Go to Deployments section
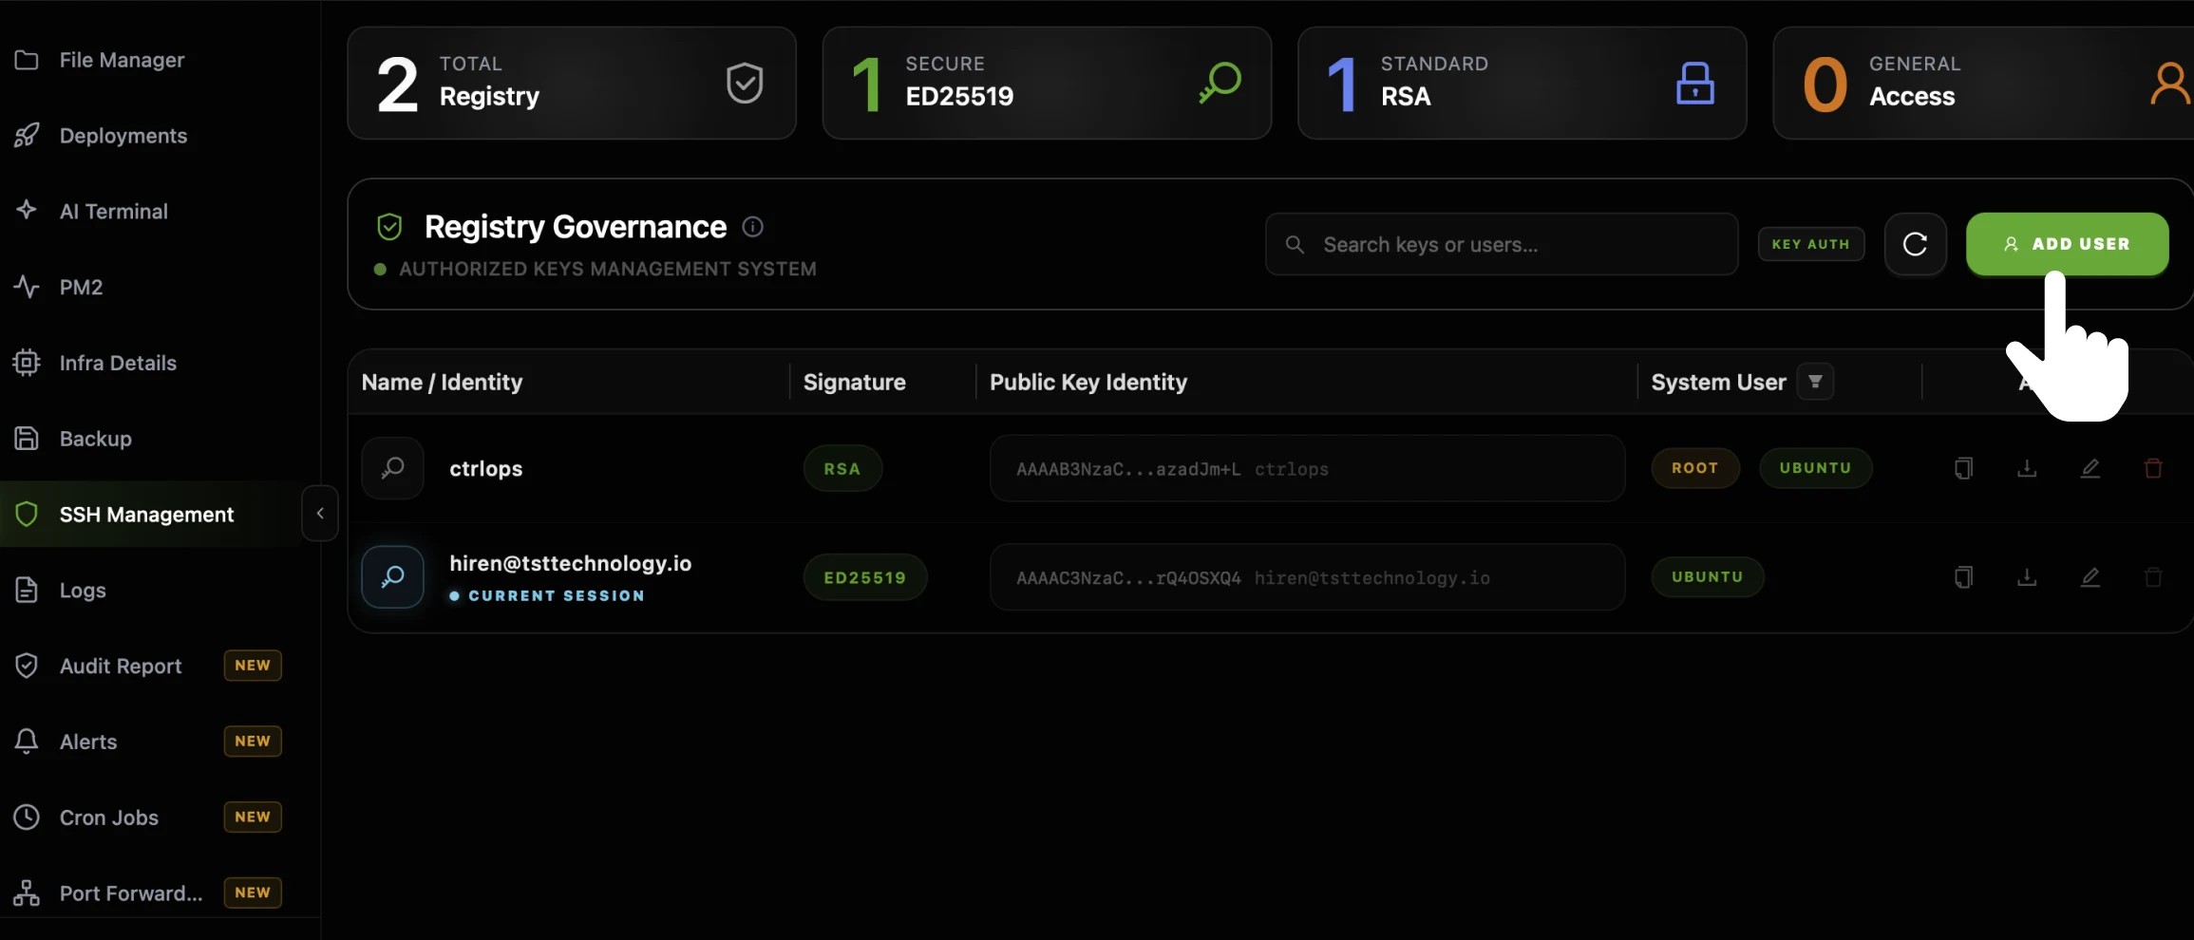2194x940 pixels. pos(123,136)
